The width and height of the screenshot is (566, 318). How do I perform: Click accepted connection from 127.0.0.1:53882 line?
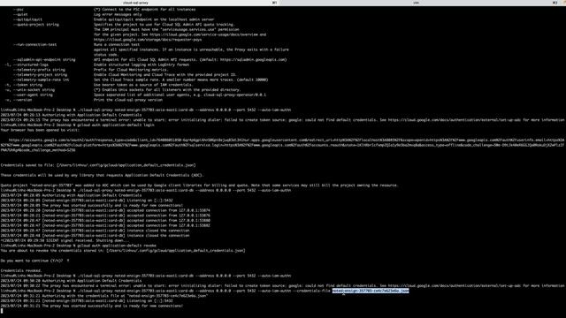pos(105,225)
